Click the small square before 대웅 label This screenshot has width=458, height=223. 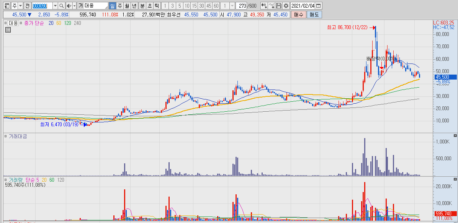(x=5, y=23)
